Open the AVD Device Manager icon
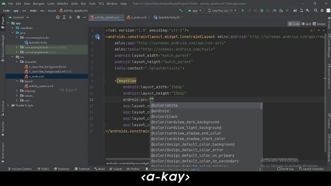Image resolution: width=331 pixels, height=186 pixels. click(301, 10)
